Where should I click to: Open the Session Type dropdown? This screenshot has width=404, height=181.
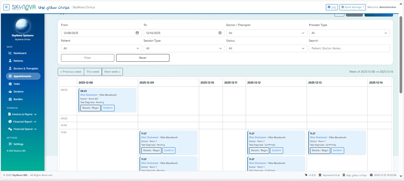pyautogui.click(x=184, y=48)
